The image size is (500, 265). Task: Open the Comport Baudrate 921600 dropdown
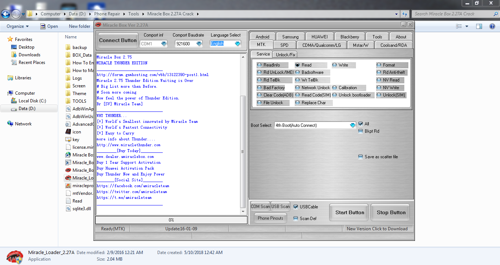point(199,44)
